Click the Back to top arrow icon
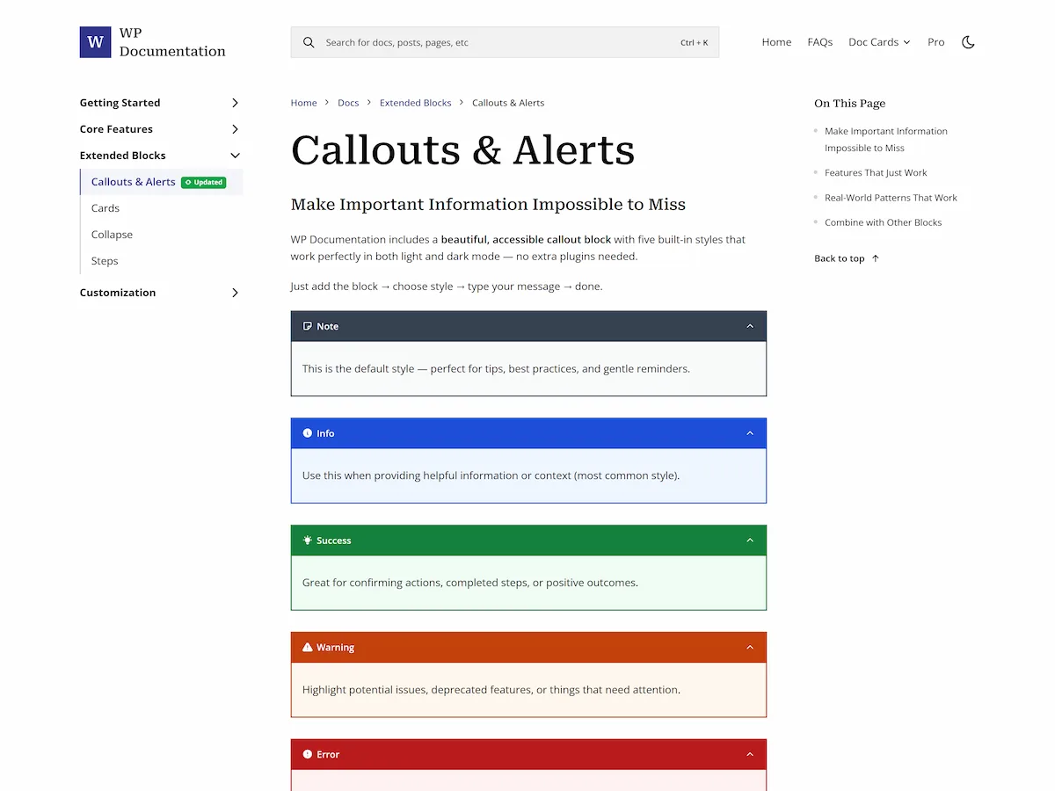The width and height of the screenshot is (1055, 791). click(x=875, y=258)
